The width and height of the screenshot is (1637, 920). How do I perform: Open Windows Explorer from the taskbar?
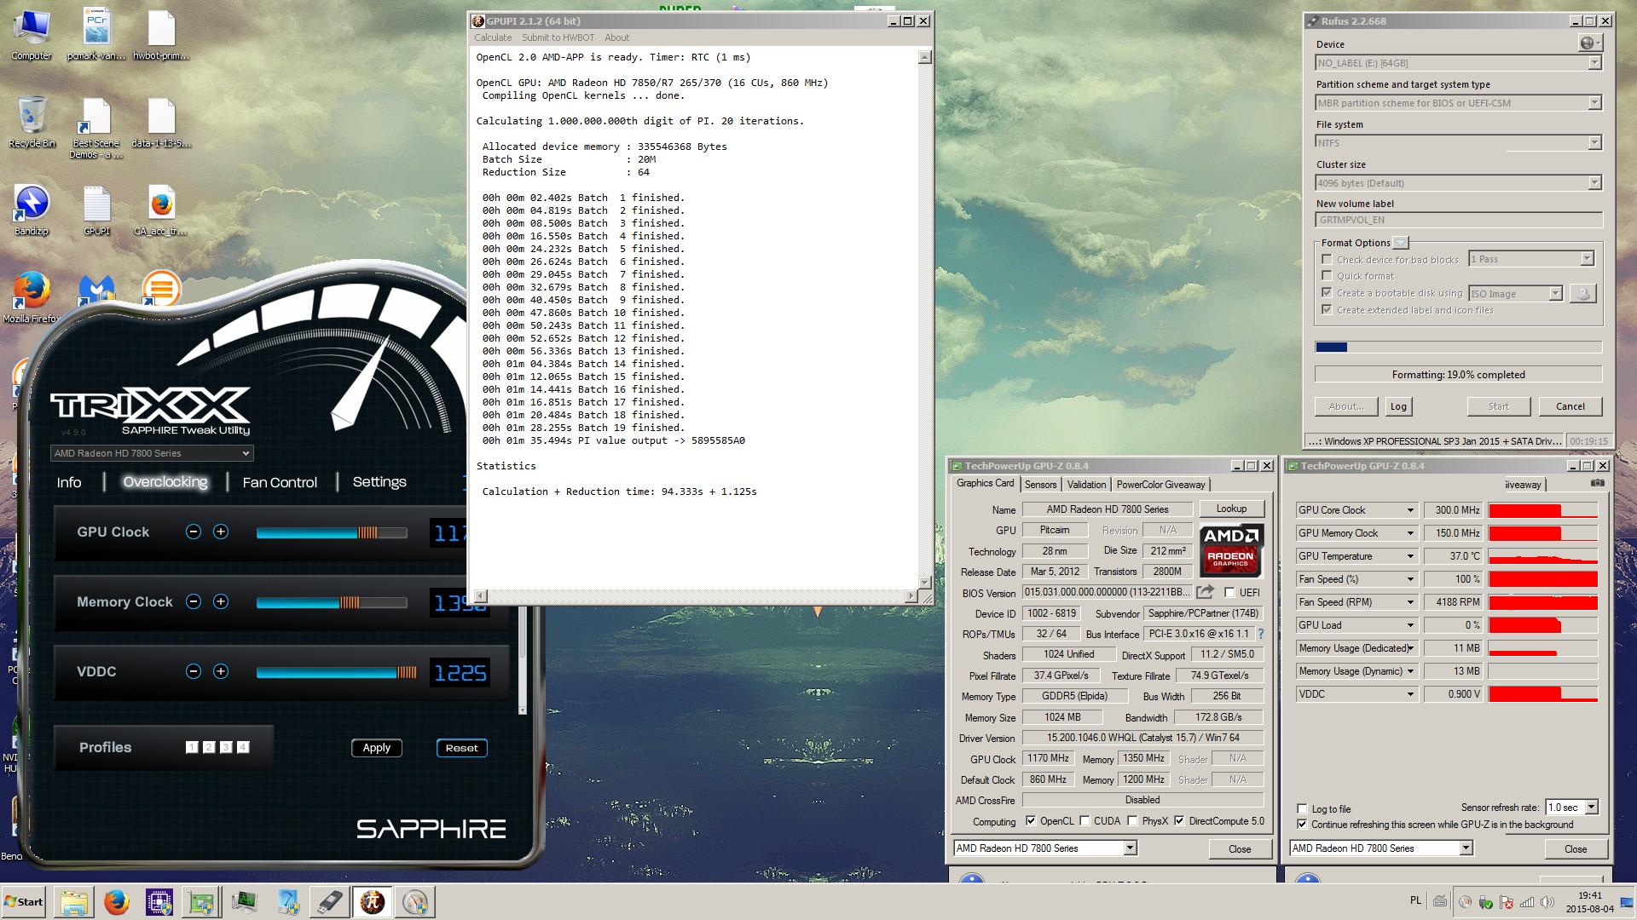coord(74,902)
